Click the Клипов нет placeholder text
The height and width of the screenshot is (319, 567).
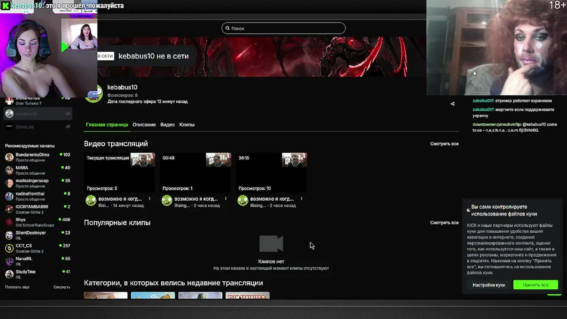(271, 261)
